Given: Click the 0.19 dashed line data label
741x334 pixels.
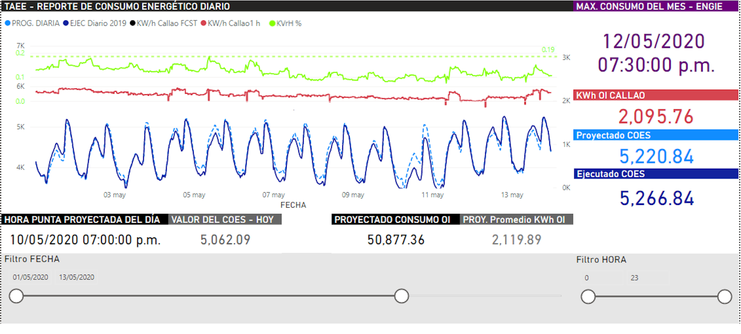Looking at the screenshot, I should point(548,50).
